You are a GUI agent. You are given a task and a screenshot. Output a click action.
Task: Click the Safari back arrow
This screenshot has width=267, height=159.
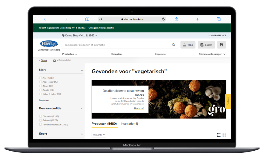[x=45, y=19]
